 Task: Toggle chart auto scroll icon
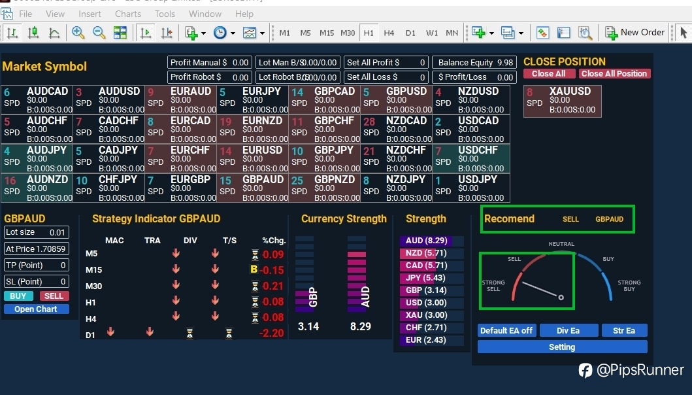point(145,33)
